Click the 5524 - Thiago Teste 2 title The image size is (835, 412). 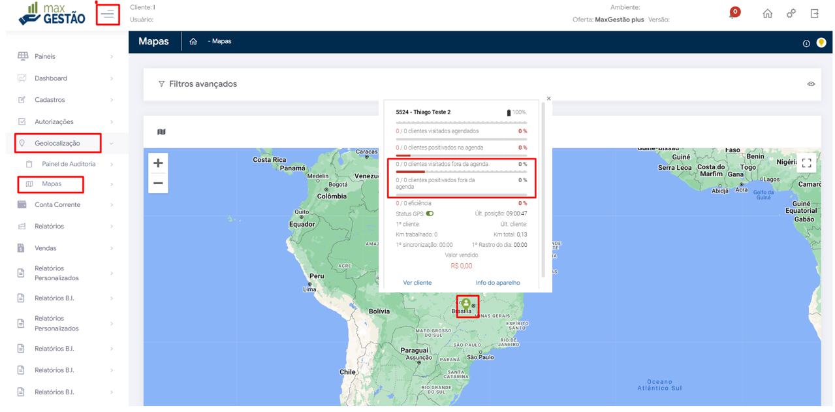pos(423,112)
